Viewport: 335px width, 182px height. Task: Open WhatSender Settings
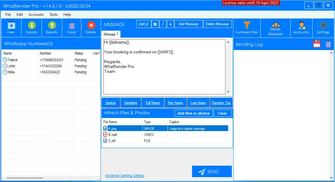click(323, 28)
